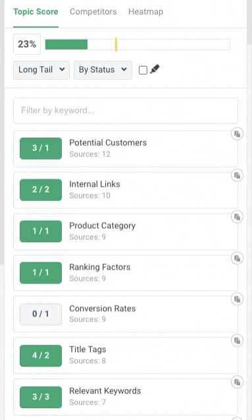The height and width of the screenshot is (420, 252).
Task: Copy the Internal Links keyword icon
Action: 237,175
